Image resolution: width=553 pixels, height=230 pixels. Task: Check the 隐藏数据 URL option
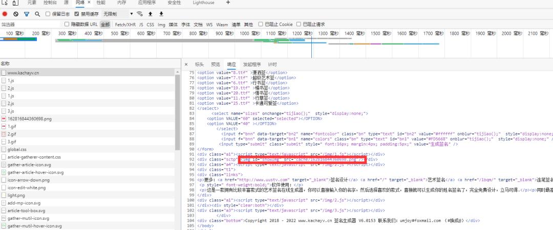pyautogui.click(x=67, y=25)
